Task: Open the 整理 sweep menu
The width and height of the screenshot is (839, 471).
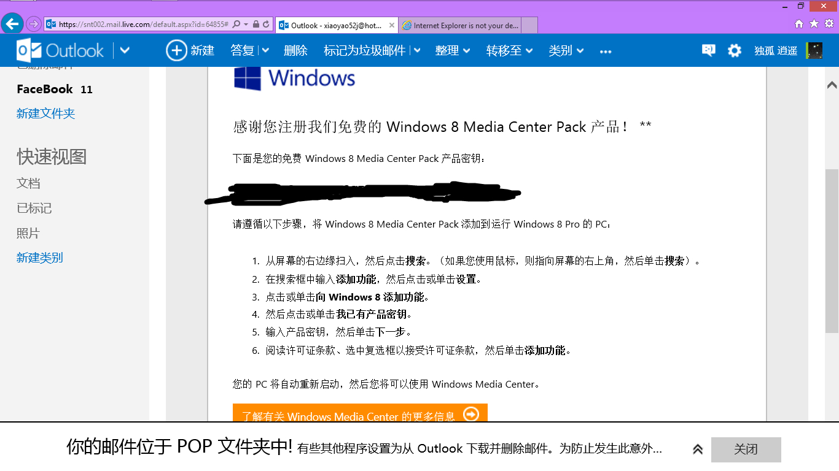Action: (453, 50)
